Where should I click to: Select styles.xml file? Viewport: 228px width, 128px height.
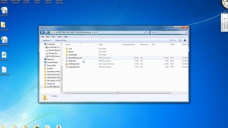(x=72, y=61)
